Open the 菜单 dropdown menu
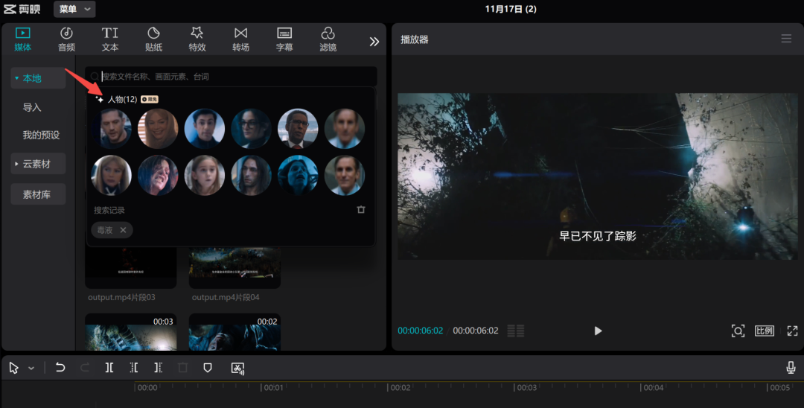 74,9
